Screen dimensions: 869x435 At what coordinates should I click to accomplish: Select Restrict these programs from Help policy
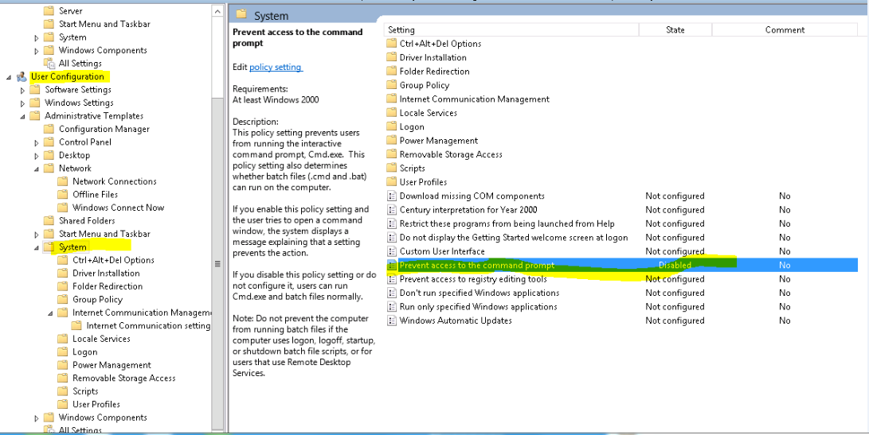coord(507,223)
